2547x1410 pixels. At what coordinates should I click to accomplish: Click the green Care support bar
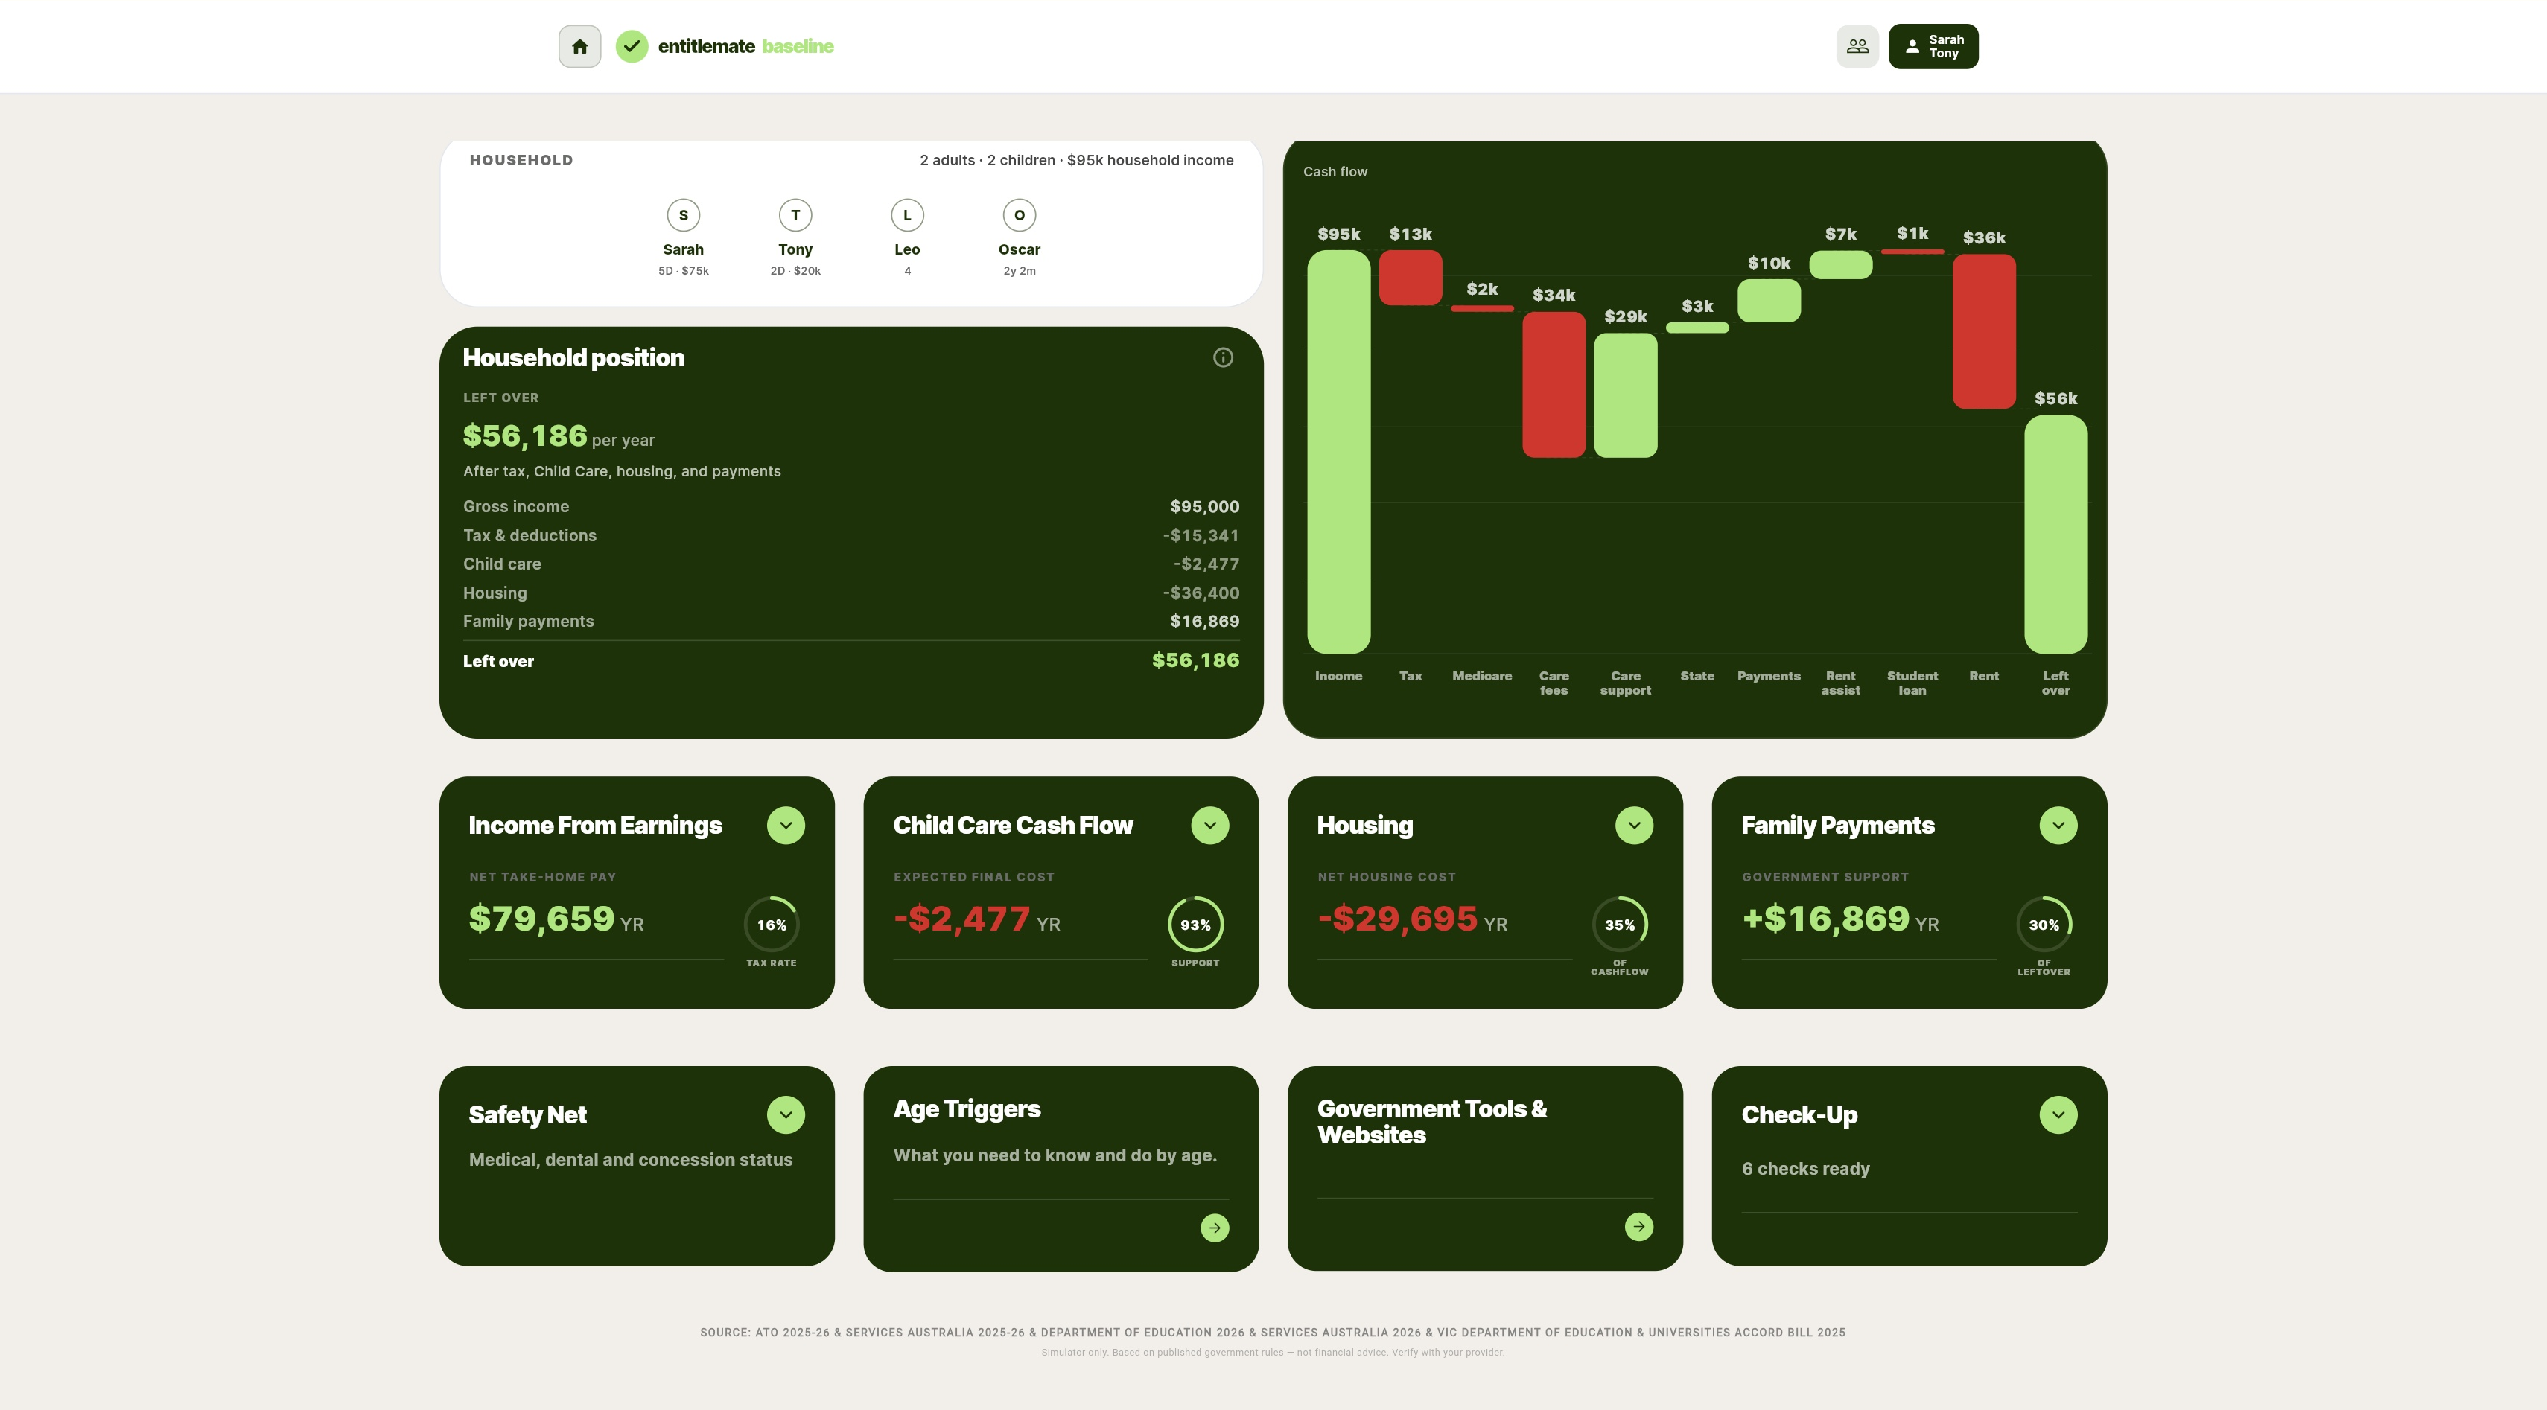pos(1626,395)
